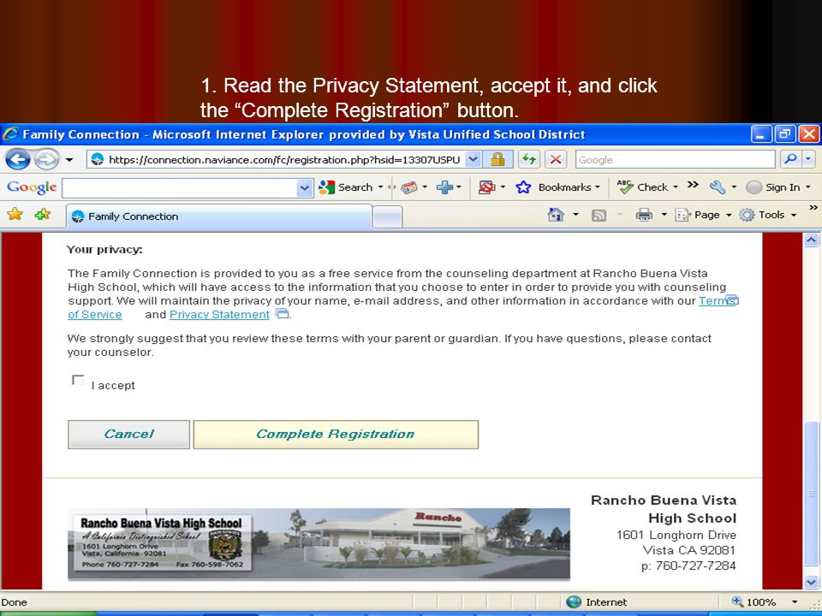Expand the Print options dropdown arrow
The width and height of the screenshot is (822, 616).
click(x=664, y=215)
